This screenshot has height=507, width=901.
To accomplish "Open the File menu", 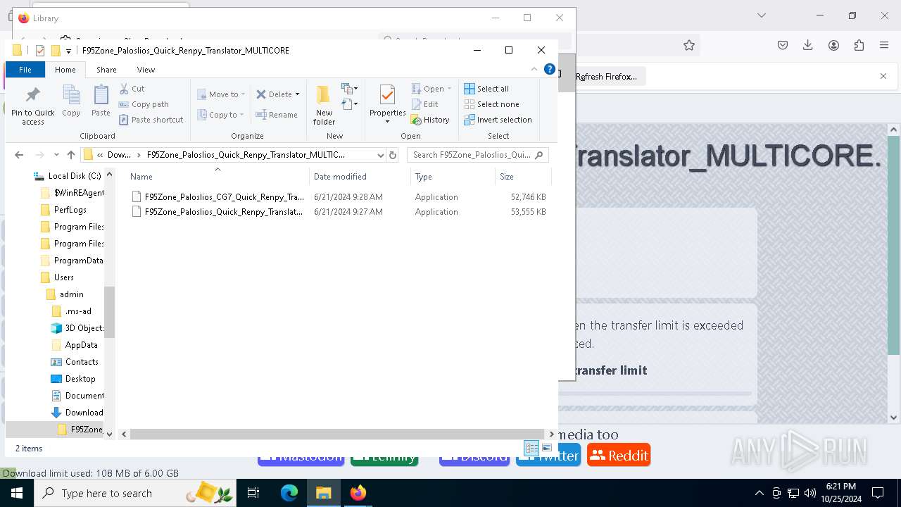I will pyautogui.click(x=25, y=70).
